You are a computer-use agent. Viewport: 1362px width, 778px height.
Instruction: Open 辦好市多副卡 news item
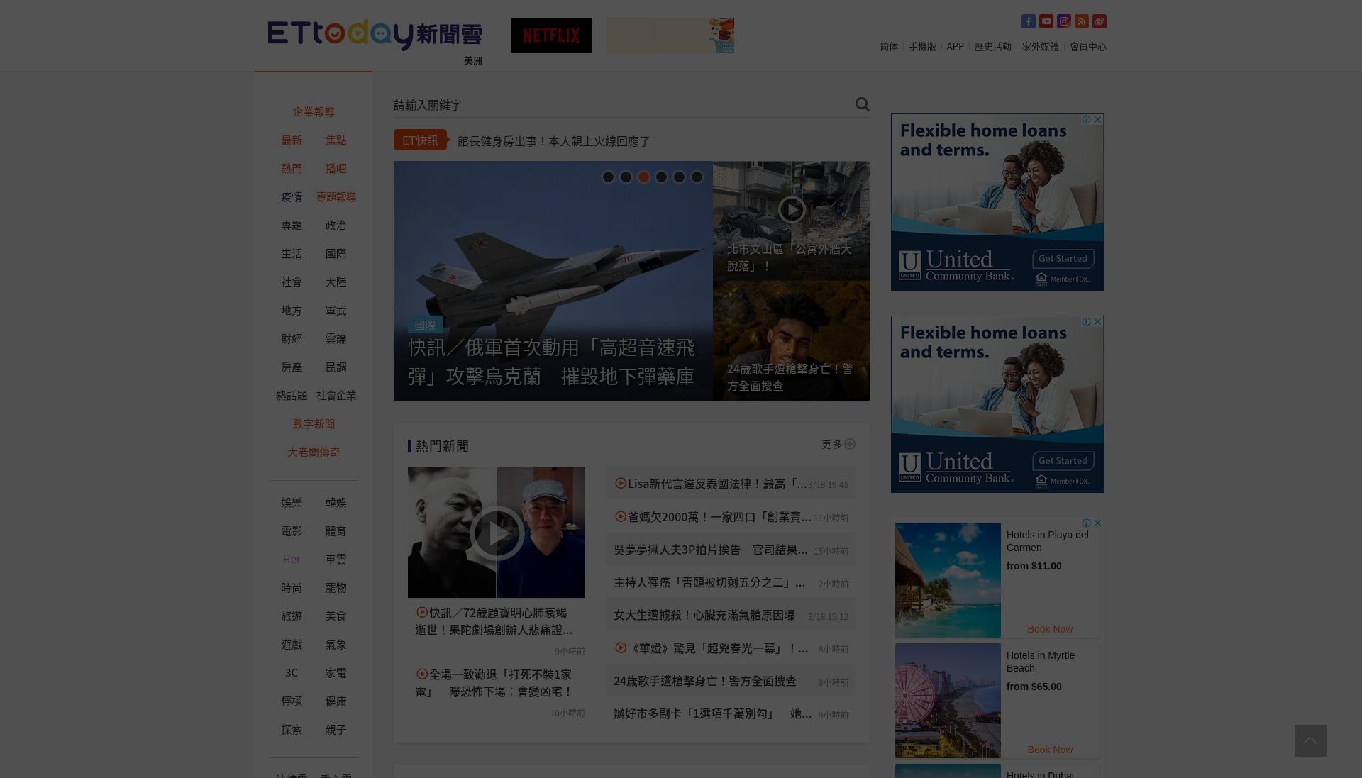click(x=712, y=713)
